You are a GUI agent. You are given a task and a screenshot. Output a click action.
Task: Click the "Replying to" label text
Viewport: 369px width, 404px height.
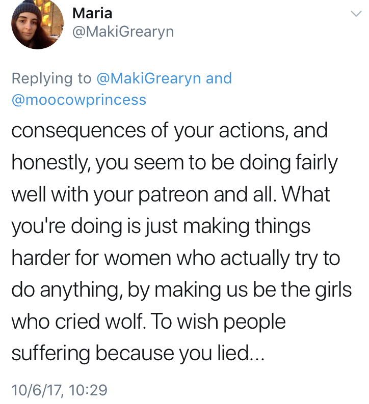pos(50,78)
